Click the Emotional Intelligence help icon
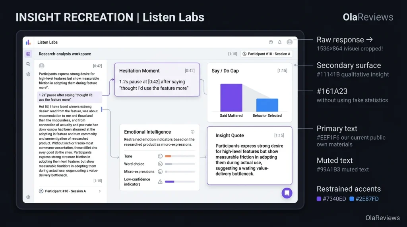The height and width of the screenshot is (227, 407). click(x=192, y=132)
